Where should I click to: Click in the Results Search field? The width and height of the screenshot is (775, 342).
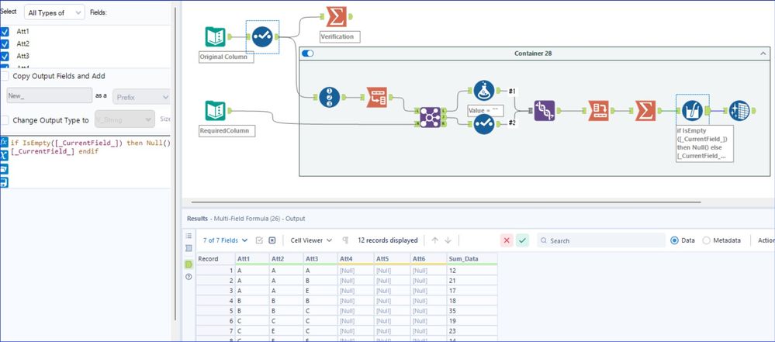coord(601,240)
